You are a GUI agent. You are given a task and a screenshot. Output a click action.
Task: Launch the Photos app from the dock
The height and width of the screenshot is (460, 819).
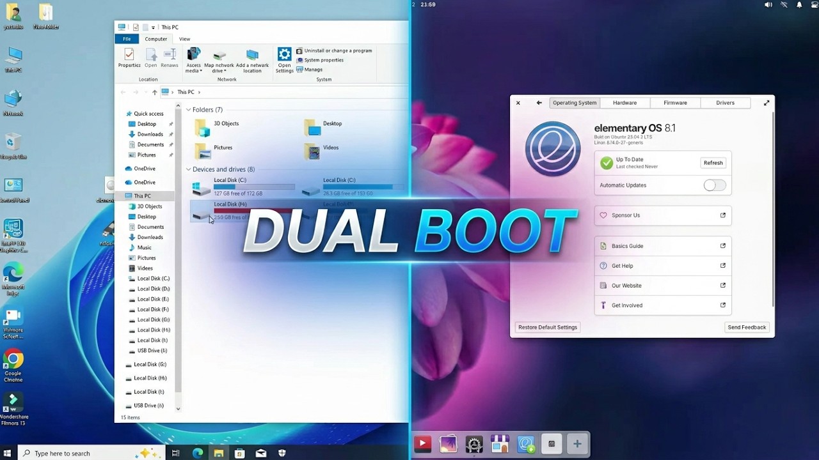449,443
